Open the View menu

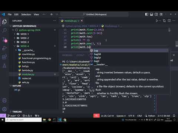pyautogui.click(x=36, y=14)
